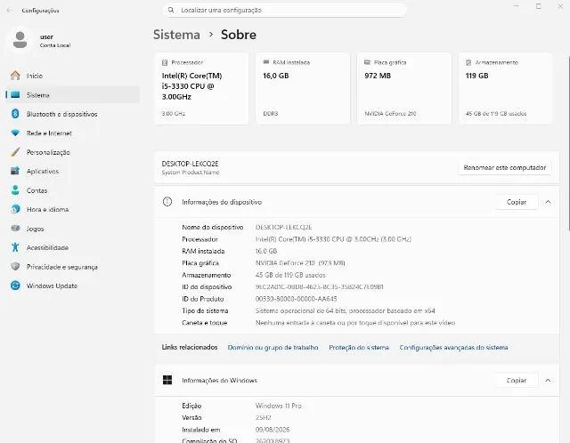570x443 pixels.
Task: Click the Aplicativos icon in sidebar
Action: point(15,171)
